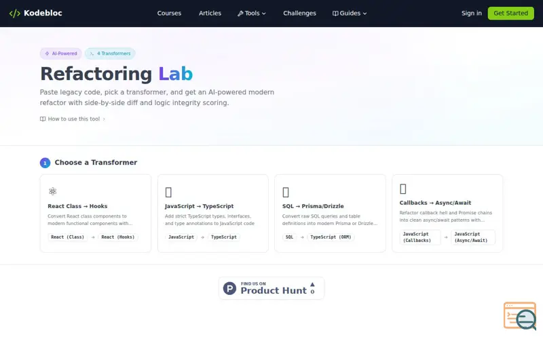Click the AI-Powered badge
Viewport: 543px width, 339px height.
(61, 54)
